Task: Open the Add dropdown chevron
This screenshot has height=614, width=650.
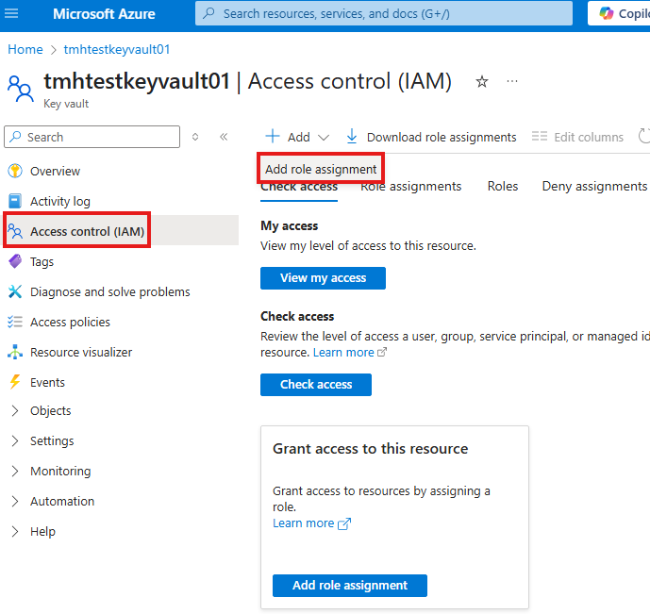Action: [x=324, y=137]
